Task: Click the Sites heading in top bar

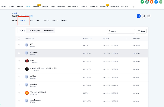Action: click(4, 7)
